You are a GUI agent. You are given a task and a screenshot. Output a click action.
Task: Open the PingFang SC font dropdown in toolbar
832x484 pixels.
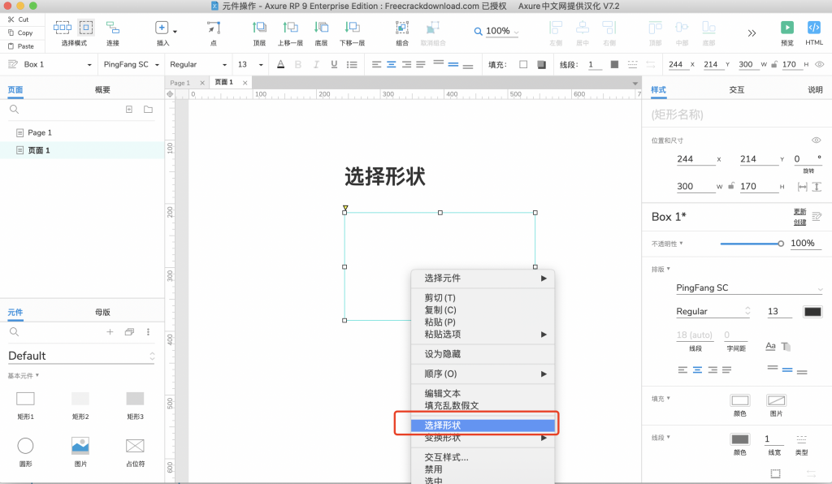[x=130, y=64]
